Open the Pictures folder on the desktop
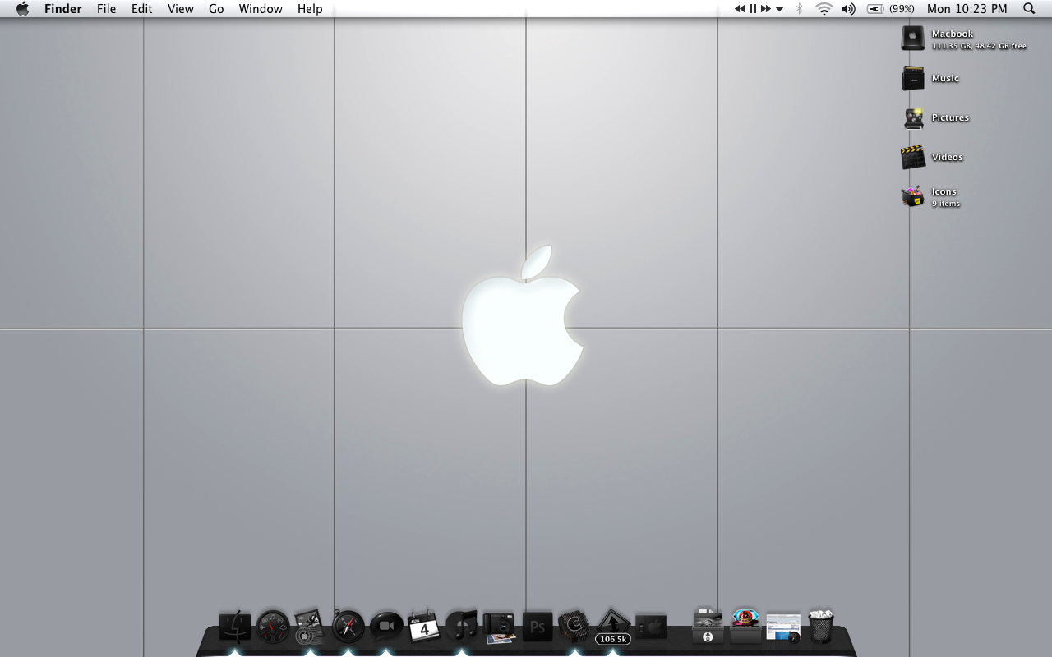Screen dimensions: 1052x657 pyautogui.click(x=912, y=117)
